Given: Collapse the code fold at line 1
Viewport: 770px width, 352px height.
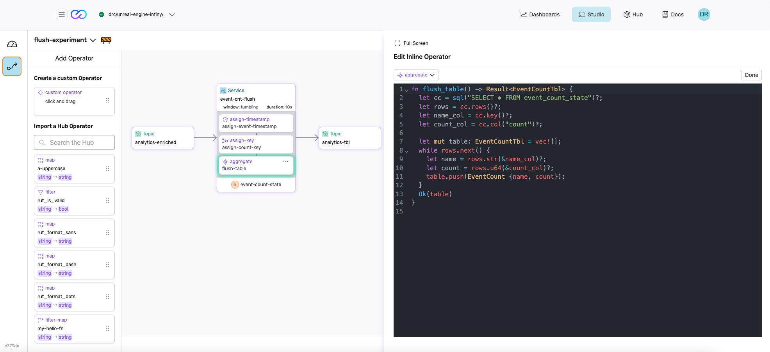Looking at the screenshot, I should [x=406, y=90].
